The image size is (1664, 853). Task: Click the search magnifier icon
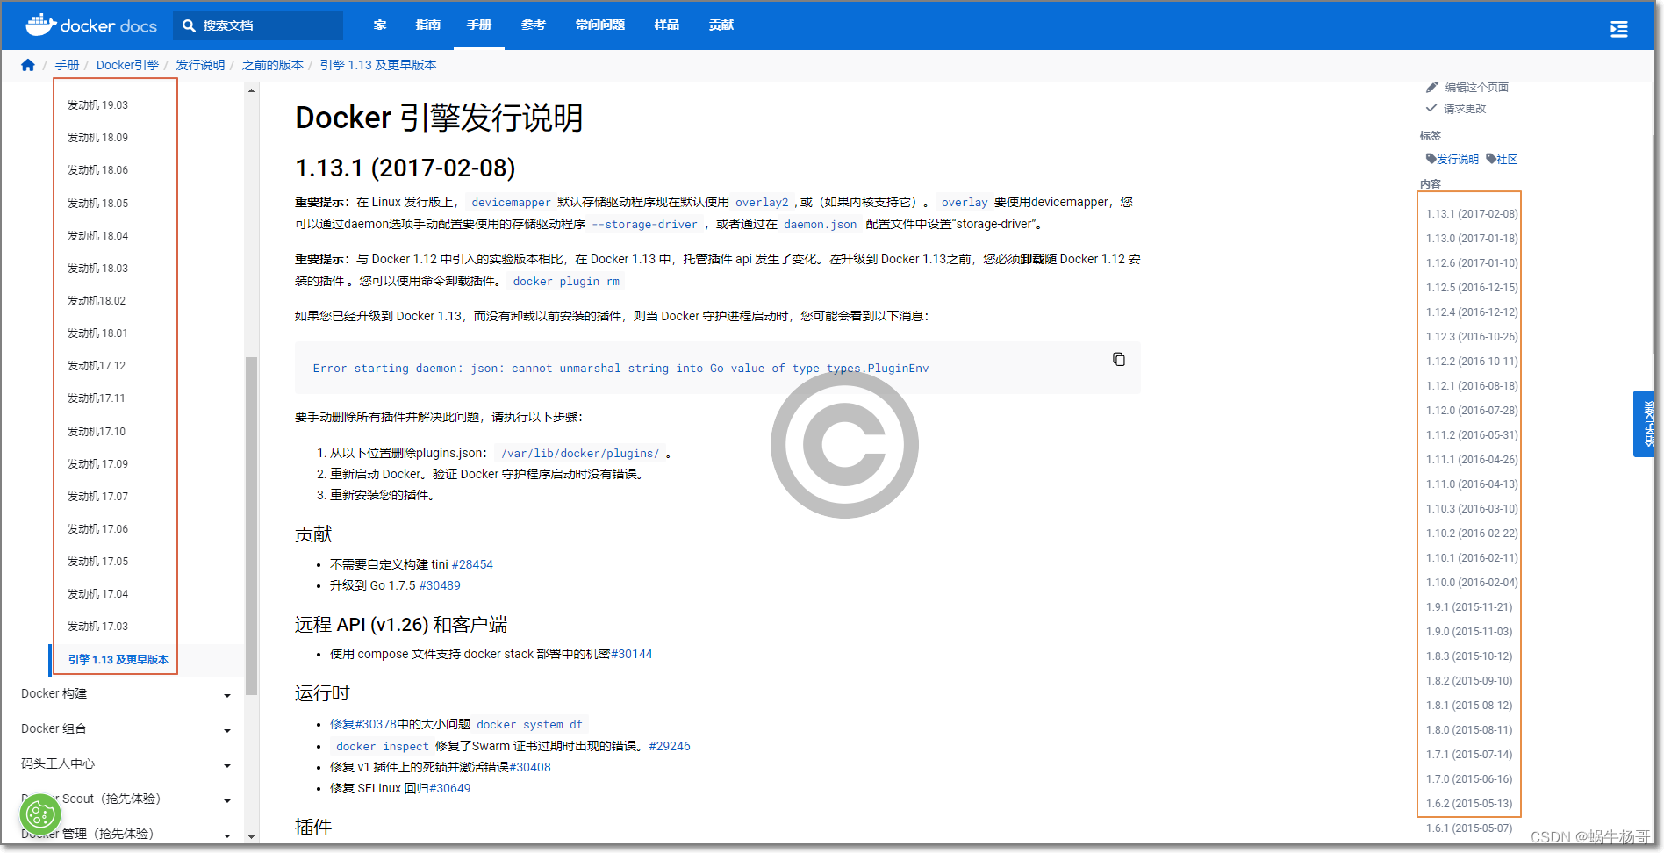[189, 25]
